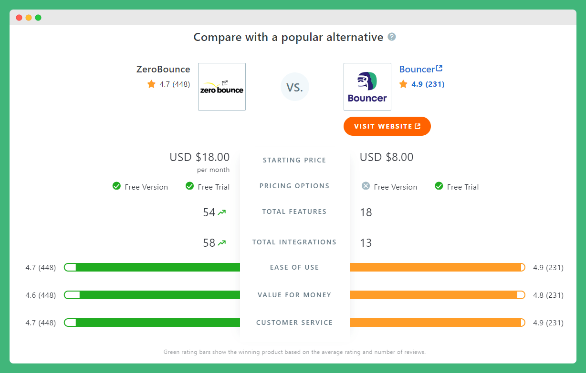
Task: Click the ZeroBounce orange star rating icon
Action: click(152, 84)
